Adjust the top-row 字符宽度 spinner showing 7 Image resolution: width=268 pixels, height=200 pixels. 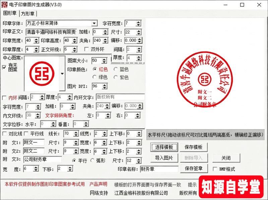[x=138, y=23]
